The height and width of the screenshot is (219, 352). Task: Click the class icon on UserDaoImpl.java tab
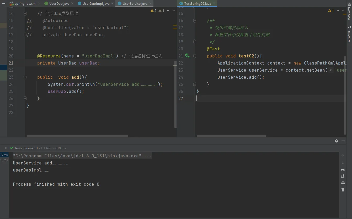tap(79, 4)
